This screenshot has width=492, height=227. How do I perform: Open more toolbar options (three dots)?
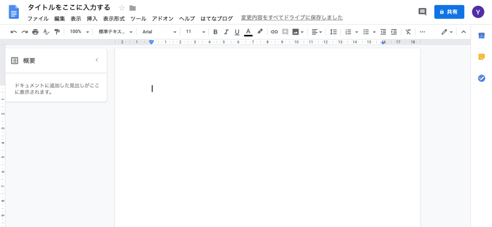423,32
